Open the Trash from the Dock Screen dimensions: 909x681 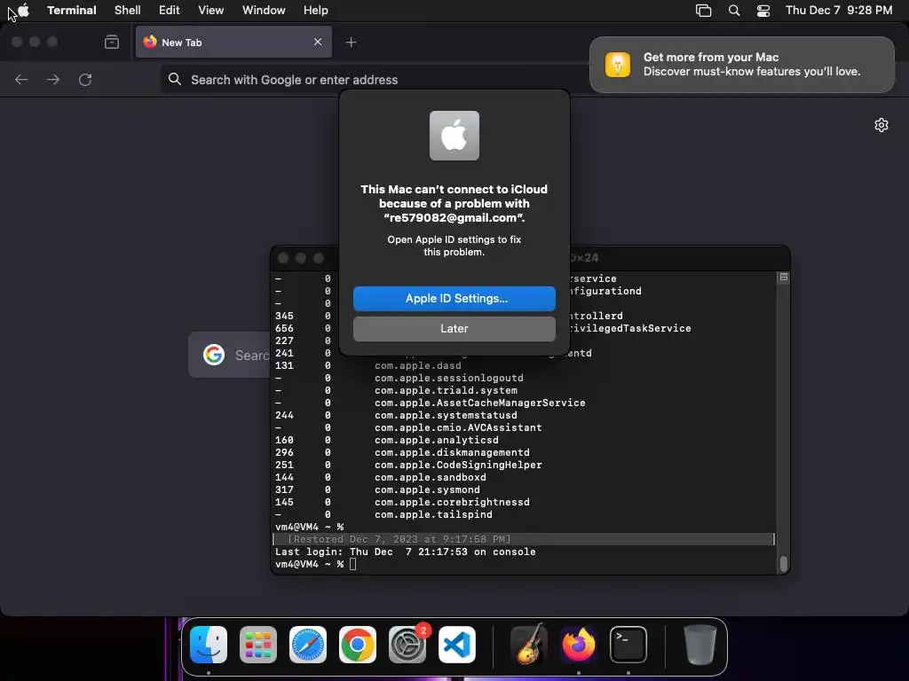(700, 645)
